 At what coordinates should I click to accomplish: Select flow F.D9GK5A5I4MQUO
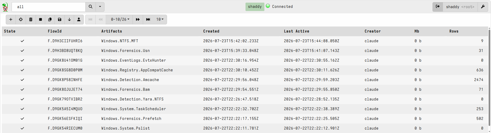65,109
